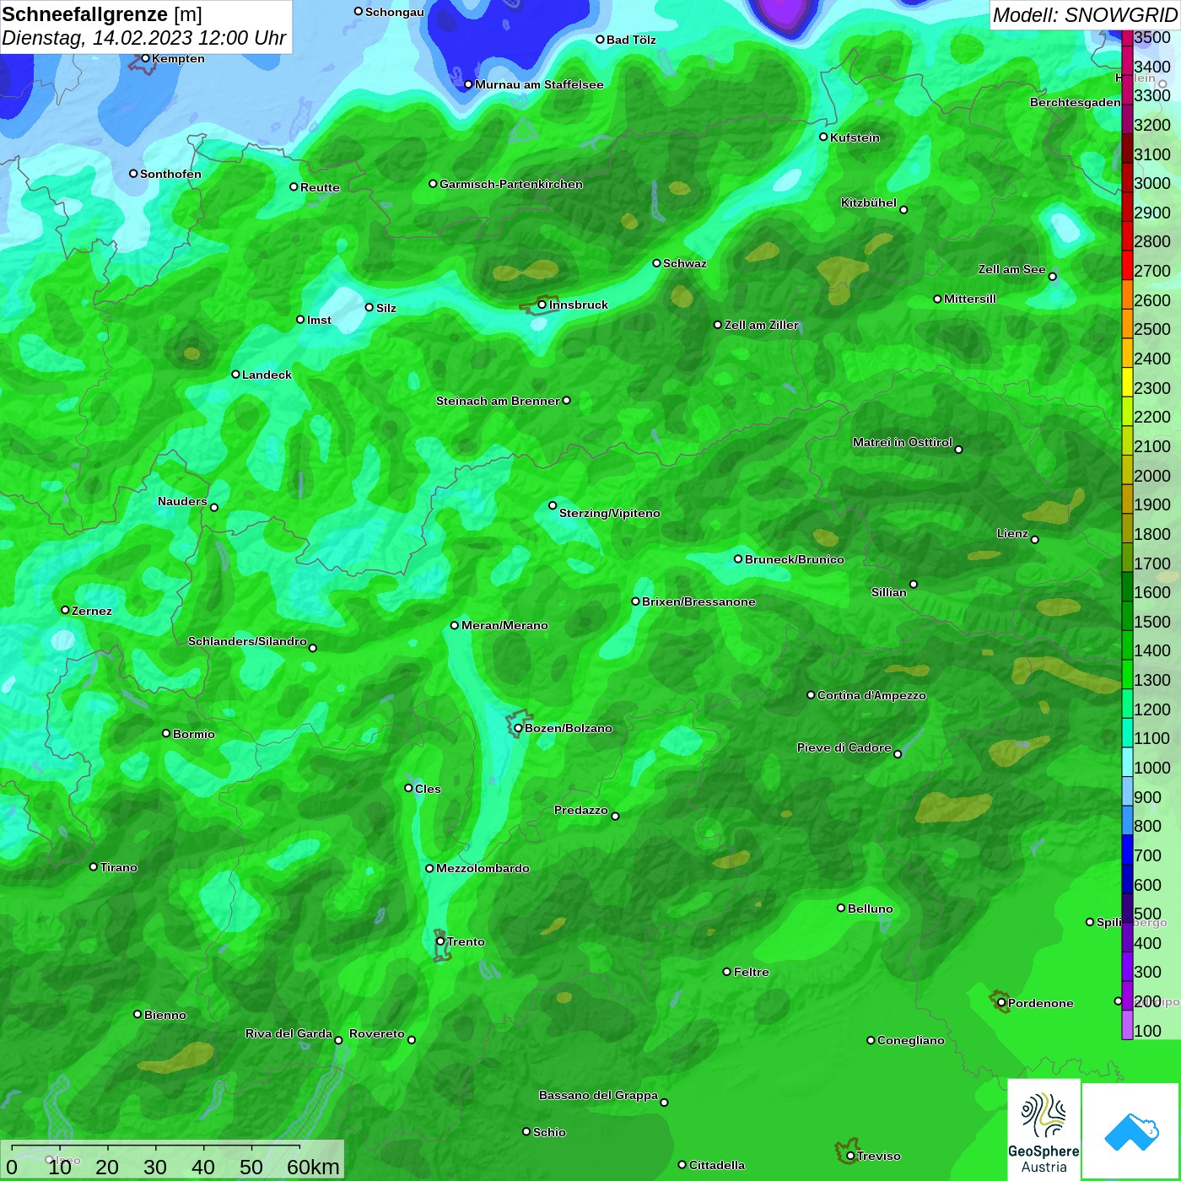Click the Zernez marker dot

tap(65, 610)
